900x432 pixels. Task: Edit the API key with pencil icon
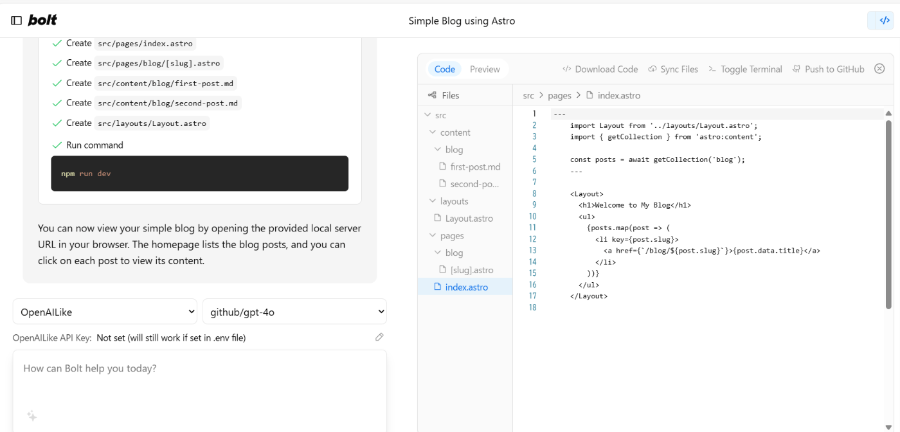379,337
